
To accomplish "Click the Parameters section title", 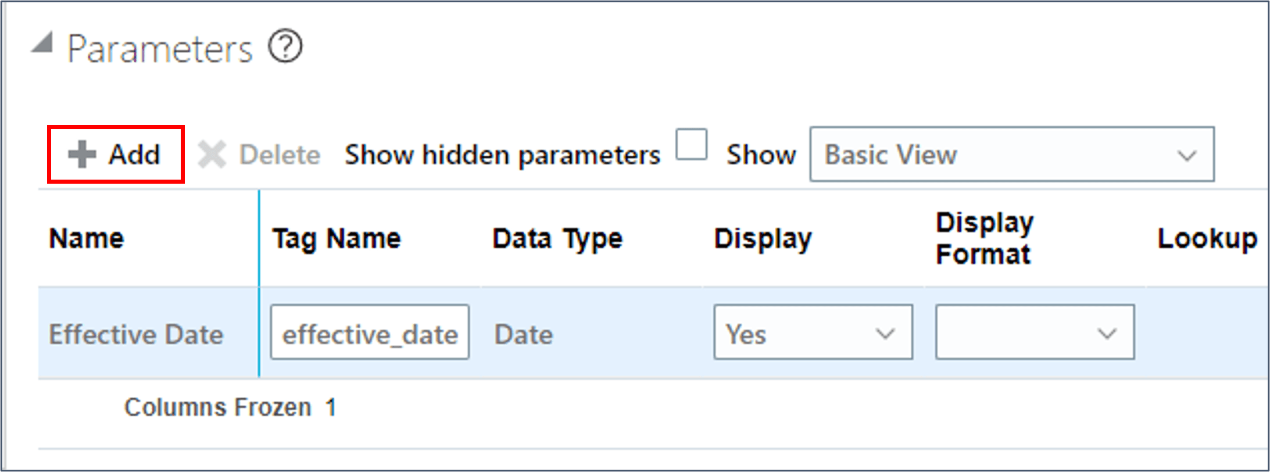I will click(x=160, y=48).
